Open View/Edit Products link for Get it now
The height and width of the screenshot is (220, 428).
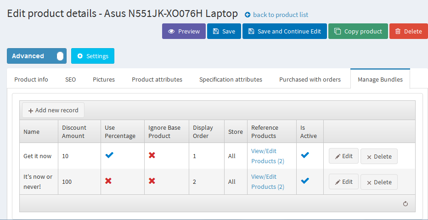click(267, 156)
